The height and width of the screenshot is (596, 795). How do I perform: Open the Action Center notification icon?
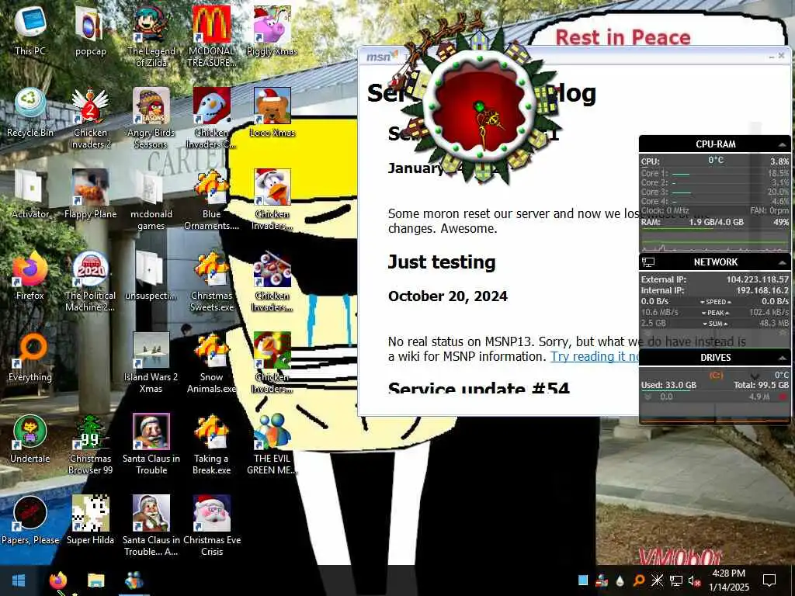pyautogui.click(x=769, y=580)
